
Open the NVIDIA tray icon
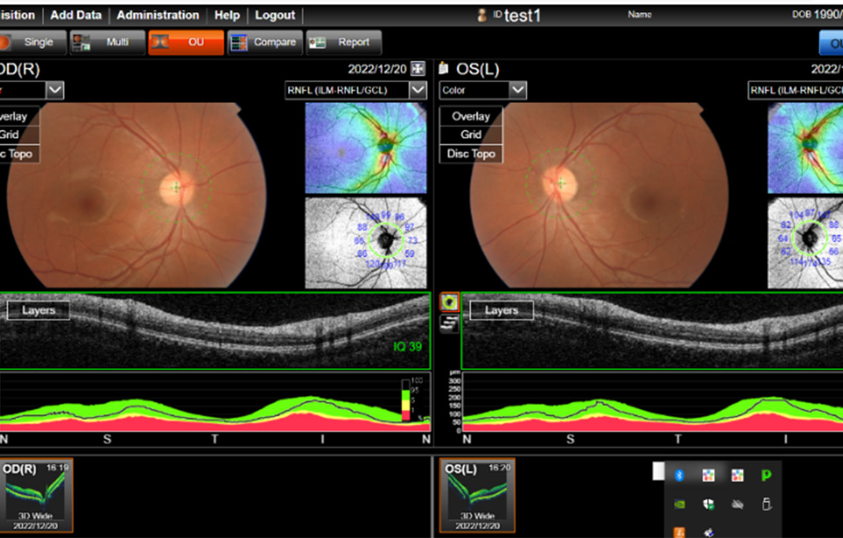(679, 504)
